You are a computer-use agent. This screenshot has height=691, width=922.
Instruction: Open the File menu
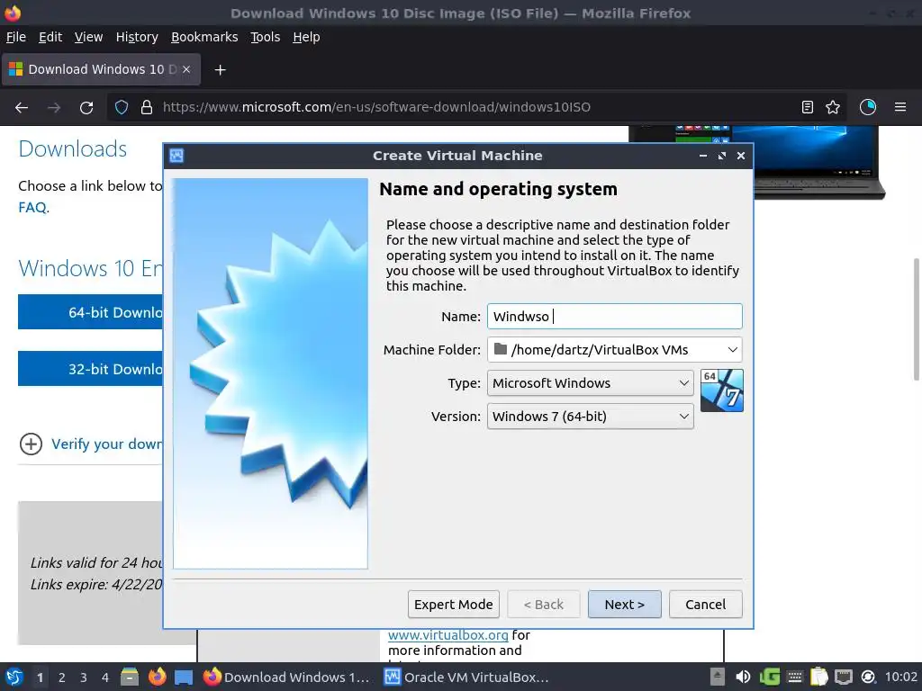coord(16,37)
